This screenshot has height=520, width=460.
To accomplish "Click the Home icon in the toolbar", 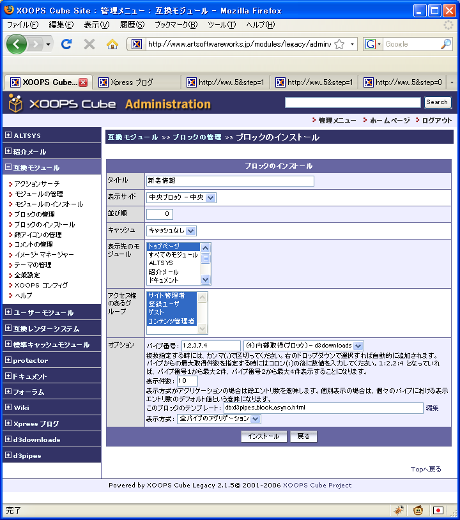I will tap(112, 44).
